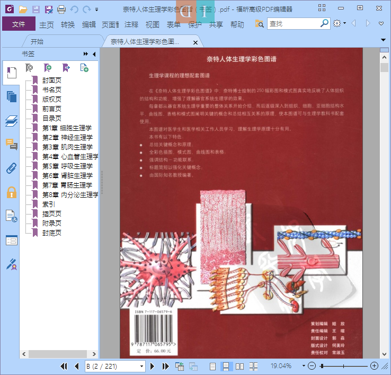391x375 pixels.
Task: Click the zoom in plus button
Action: click(374, 366)
